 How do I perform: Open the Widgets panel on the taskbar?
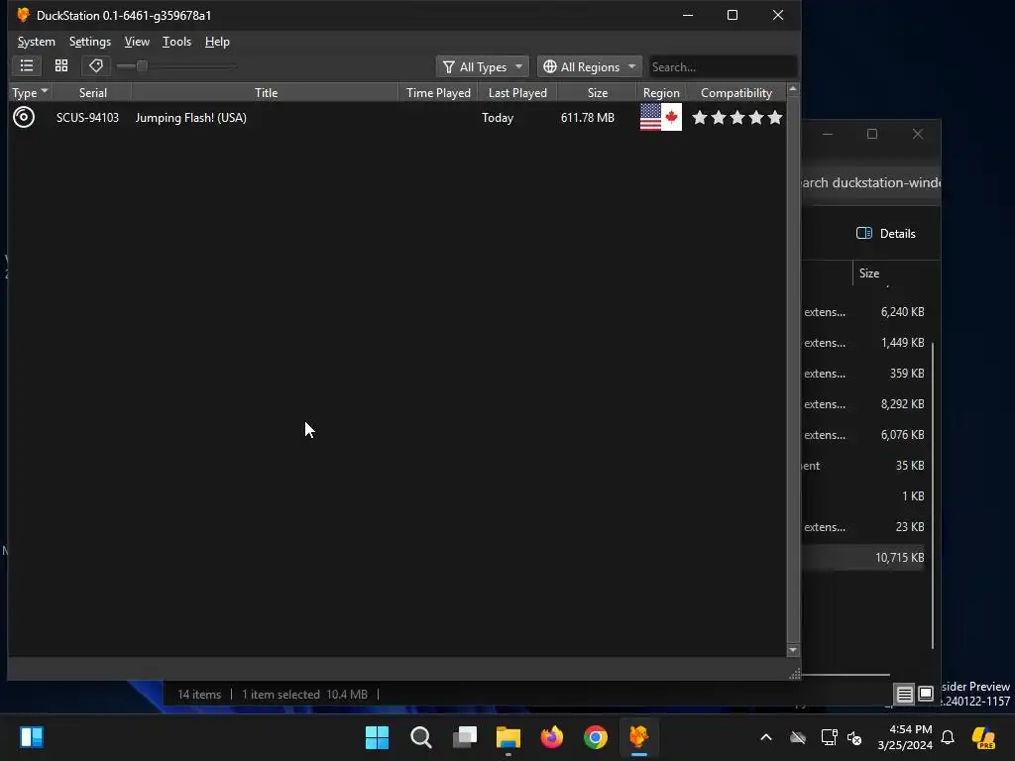coord(32,737)
